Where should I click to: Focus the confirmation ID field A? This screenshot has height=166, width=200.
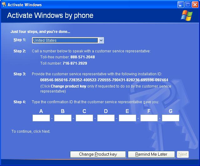coord(41,118)
